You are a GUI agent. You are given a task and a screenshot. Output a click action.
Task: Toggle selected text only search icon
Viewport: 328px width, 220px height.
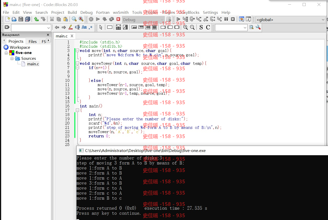coord(77,27)
